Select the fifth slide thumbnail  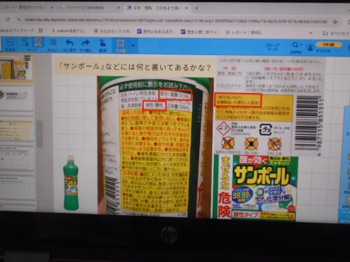tap(17, 187)
